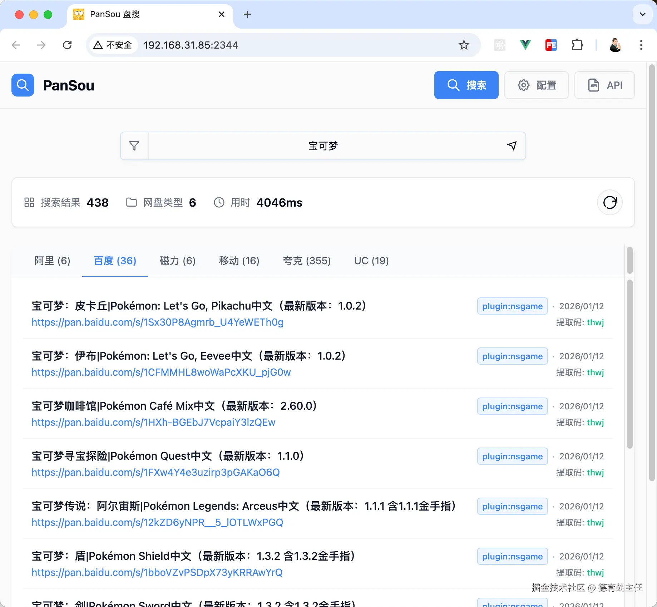This screenshot has height=607, width=657.
Task: Open the Legends: Arceus Baidu link
Action: [157, 523]
